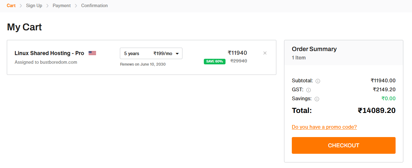Select the Payment breadcrumb step
This screenshot has width=412, height=168.
tap(62, 6)
